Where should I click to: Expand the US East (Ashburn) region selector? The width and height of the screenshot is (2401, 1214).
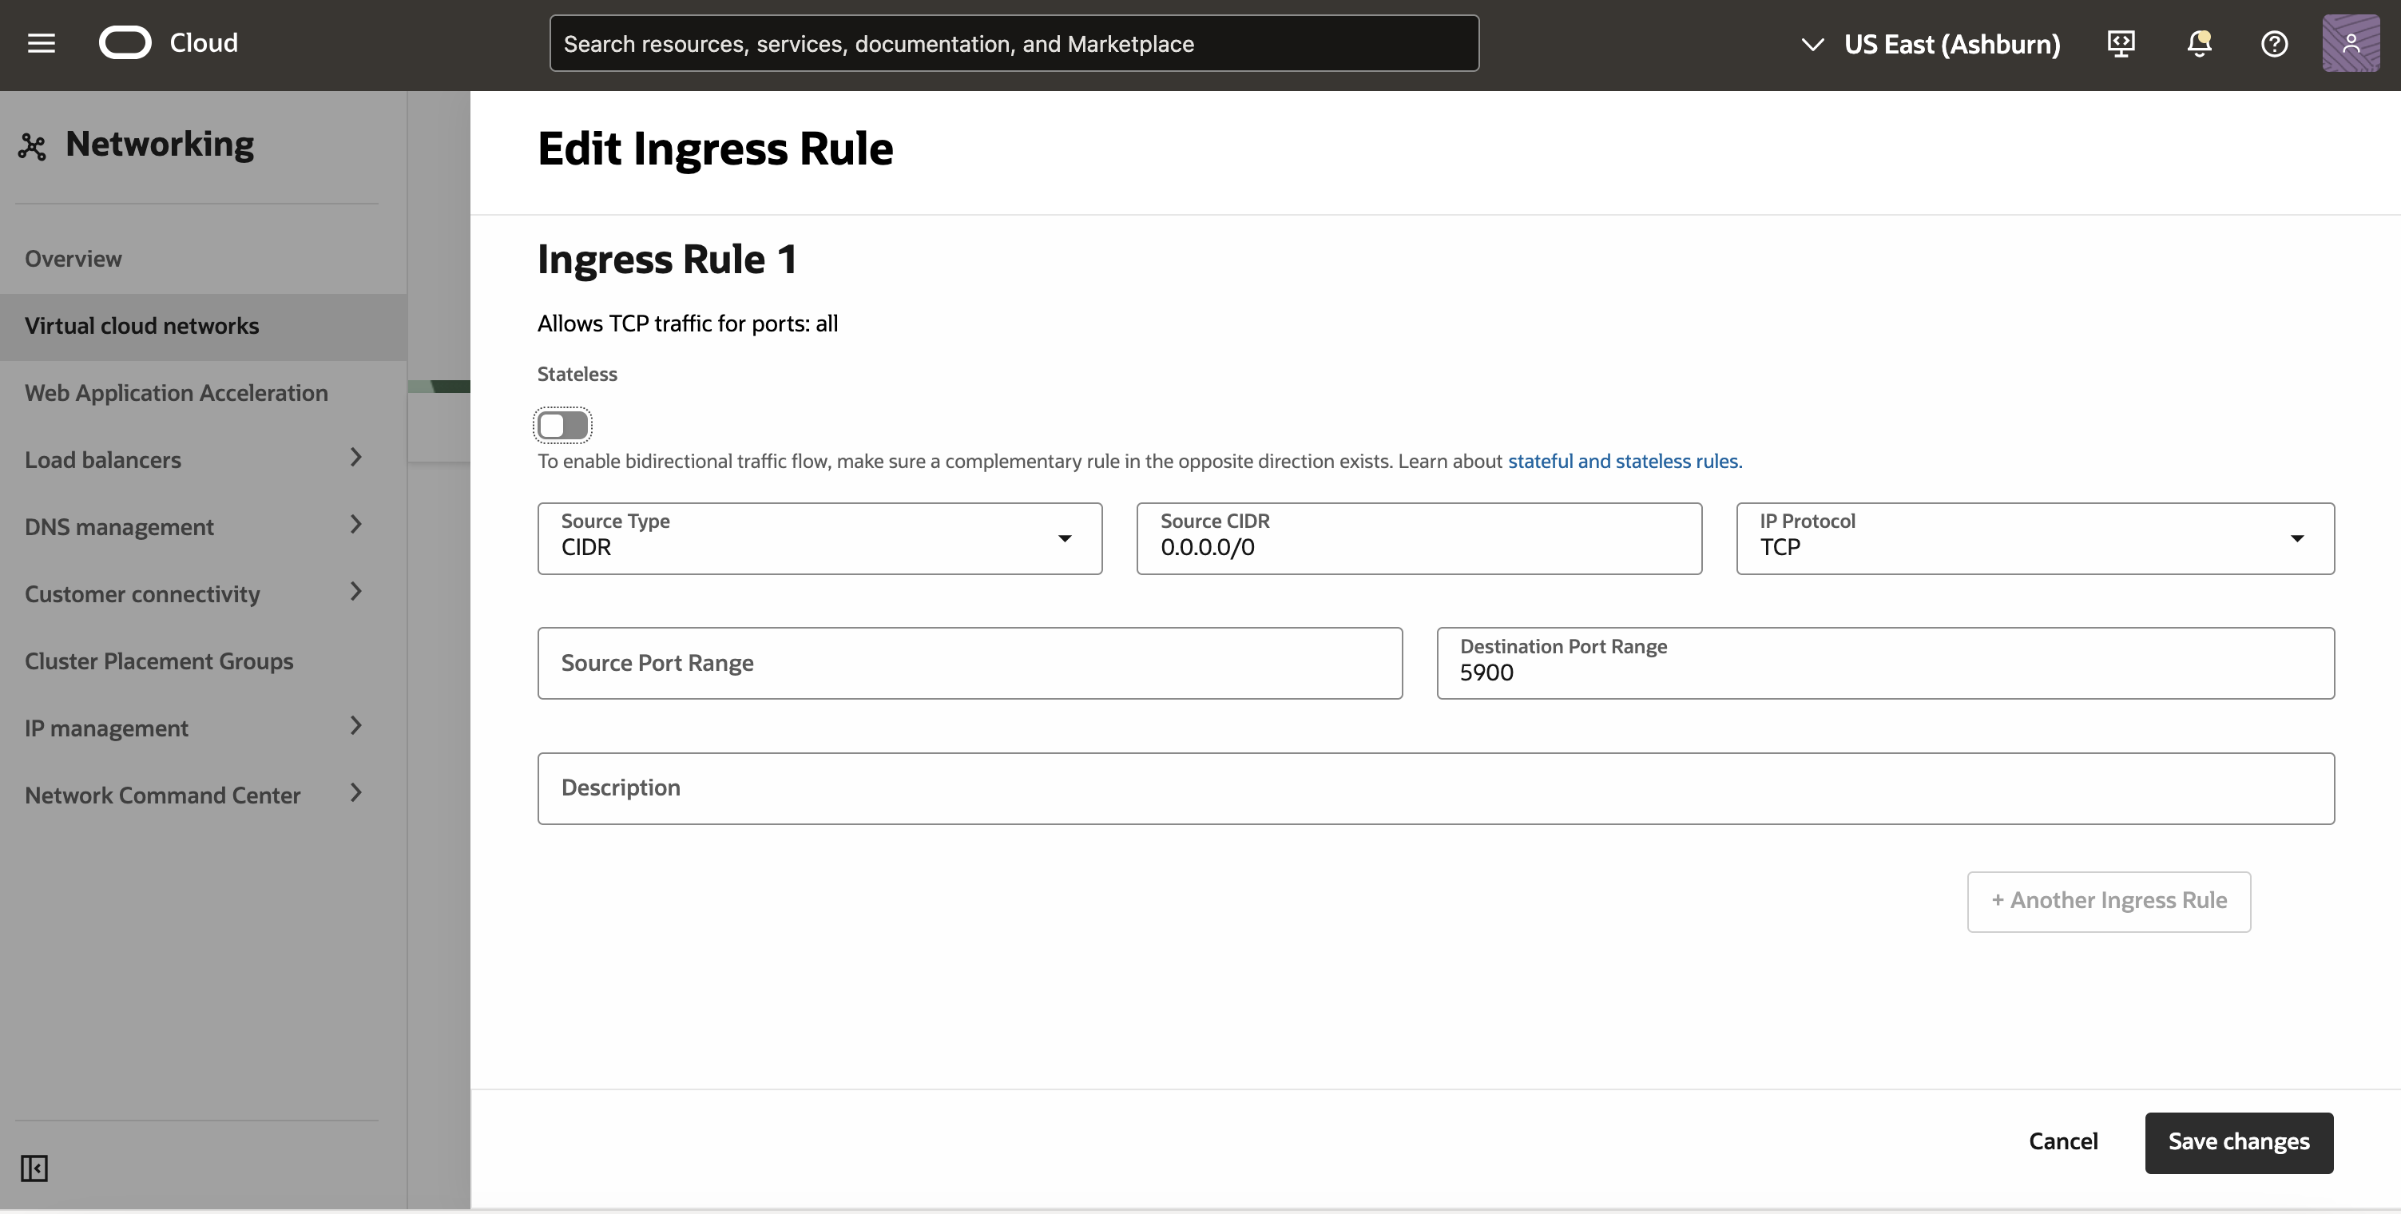(1931, 44)
